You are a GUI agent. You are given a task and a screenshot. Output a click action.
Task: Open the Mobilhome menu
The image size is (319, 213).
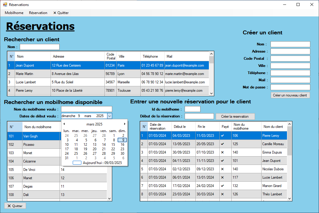(14, 13)
